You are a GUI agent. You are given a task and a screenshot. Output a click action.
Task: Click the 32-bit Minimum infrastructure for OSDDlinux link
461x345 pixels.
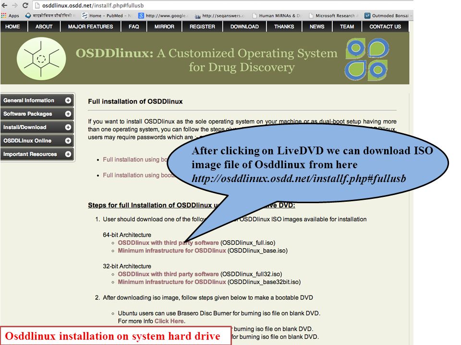click(172, 282)
